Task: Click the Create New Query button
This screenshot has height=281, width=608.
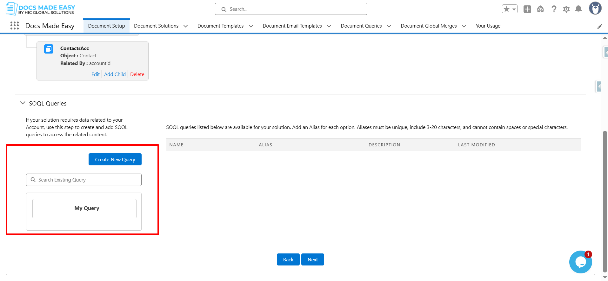Action: (115, 159)
